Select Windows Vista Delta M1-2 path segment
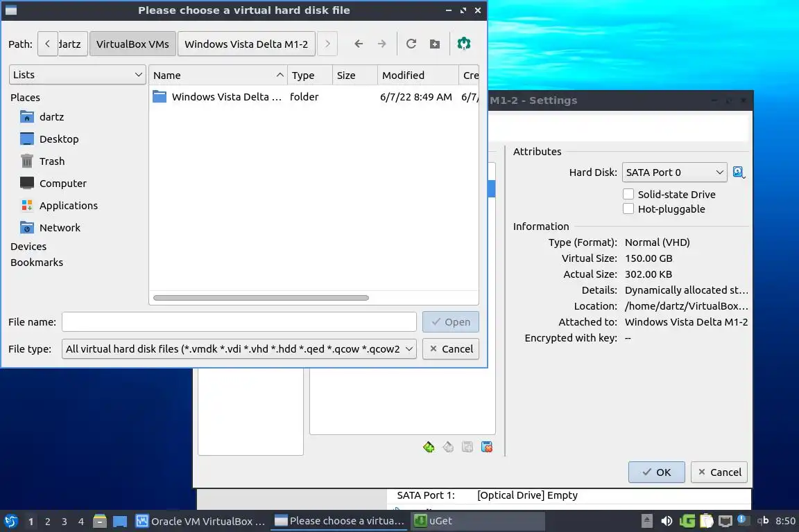The width and height of the screenshot is (799, 532). coord(246,44)
